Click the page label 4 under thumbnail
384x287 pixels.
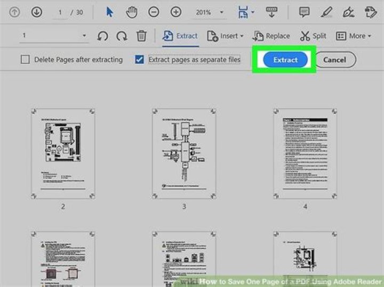306,207
